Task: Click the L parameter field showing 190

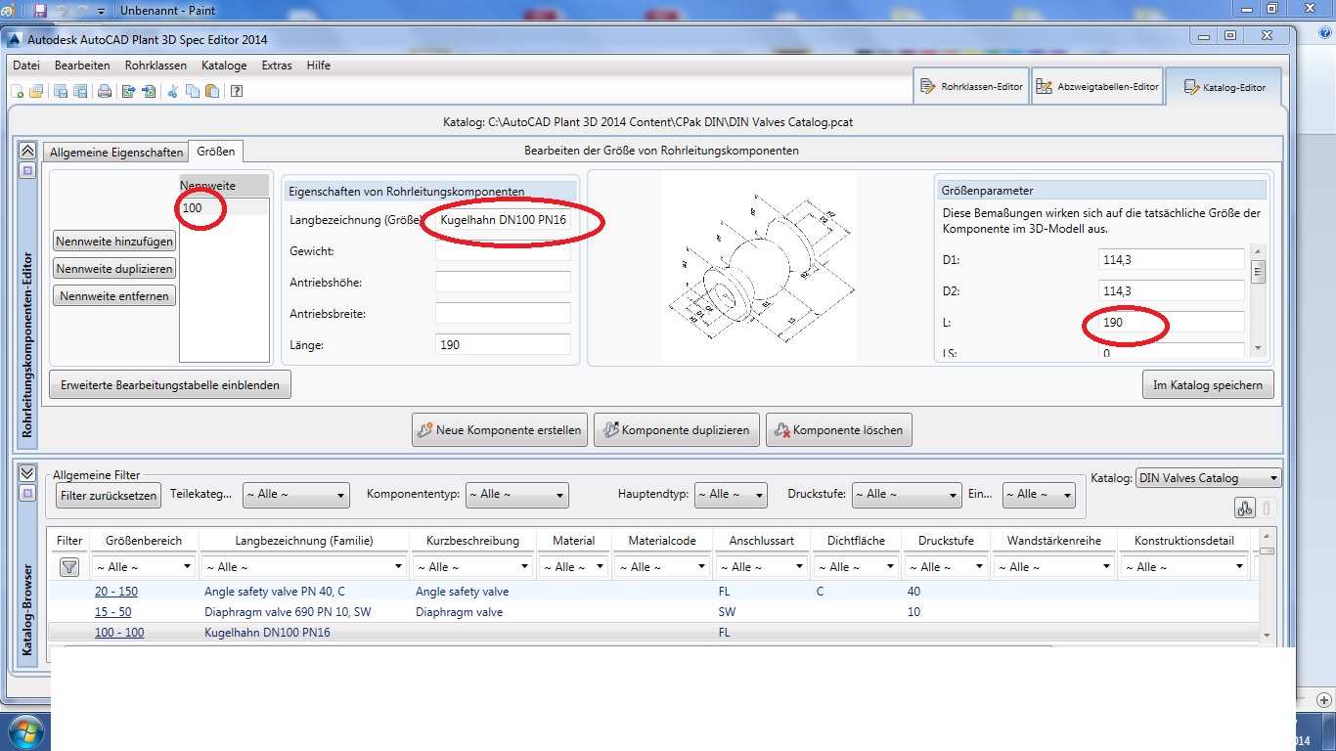Action: tap(1172, 322)
